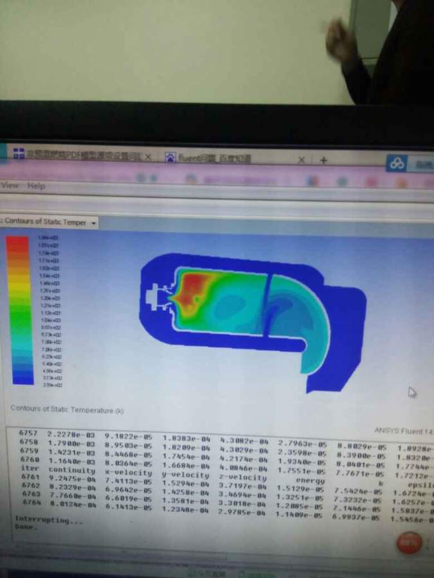Select the 'y-velocity' column header
Image resolution: width=434 pixels, height=578 pixels.
coord(186,475)
